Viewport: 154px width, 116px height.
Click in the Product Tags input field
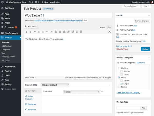click(x=128, y=108)
